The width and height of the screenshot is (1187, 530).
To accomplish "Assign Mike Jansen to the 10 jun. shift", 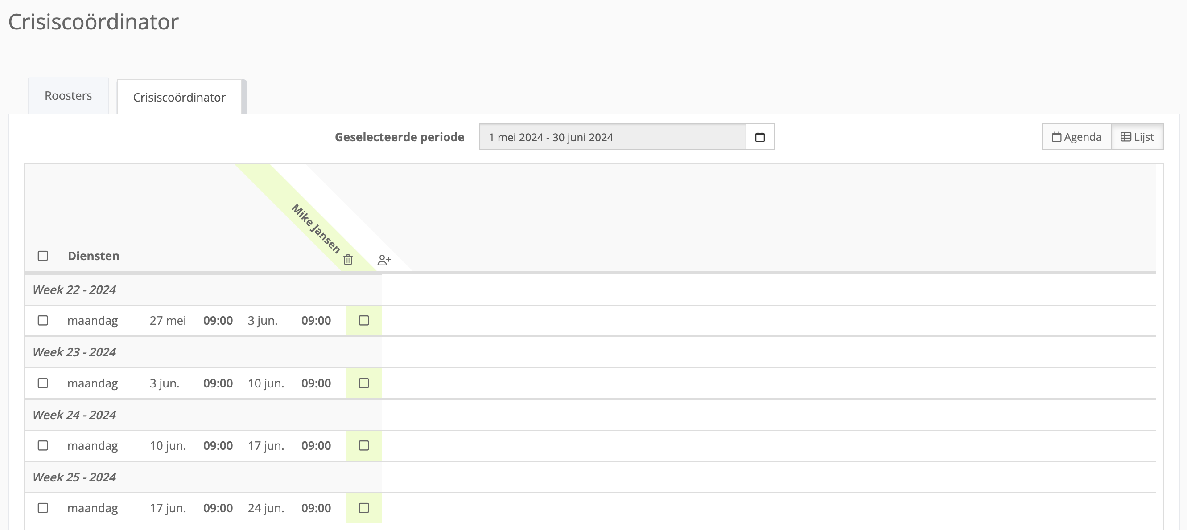I will tap(364, 445).
